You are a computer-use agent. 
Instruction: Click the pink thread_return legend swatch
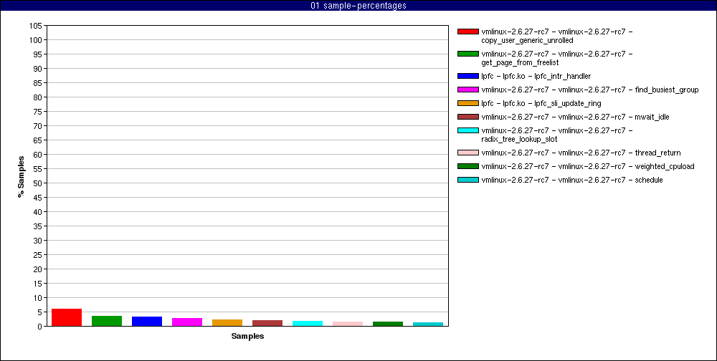point(467,153)
